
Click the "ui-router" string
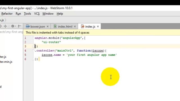(51, 42)
